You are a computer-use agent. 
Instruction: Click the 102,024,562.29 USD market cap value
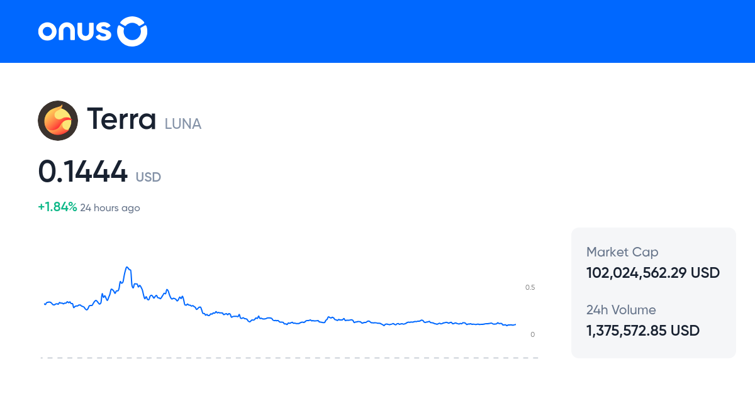[653, 273]
